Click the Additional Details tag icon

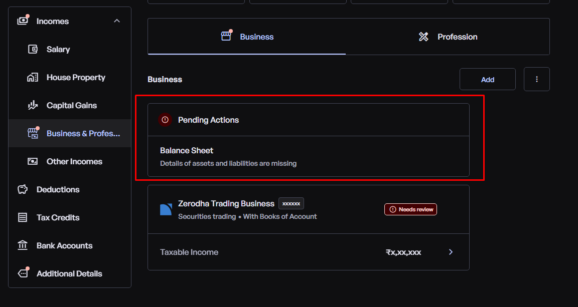click(23, 273)
